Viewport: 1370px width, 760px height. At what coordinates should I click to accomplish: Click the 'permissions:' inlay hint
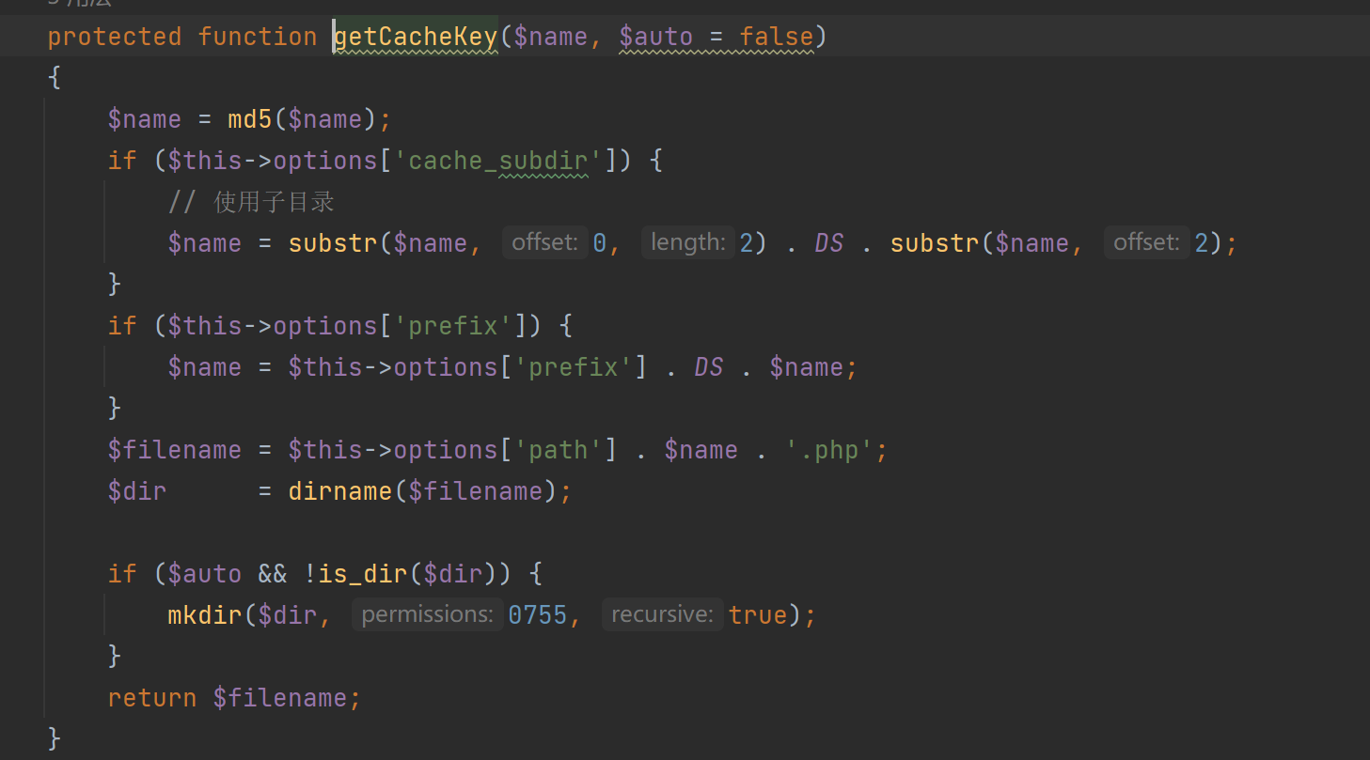428,615
